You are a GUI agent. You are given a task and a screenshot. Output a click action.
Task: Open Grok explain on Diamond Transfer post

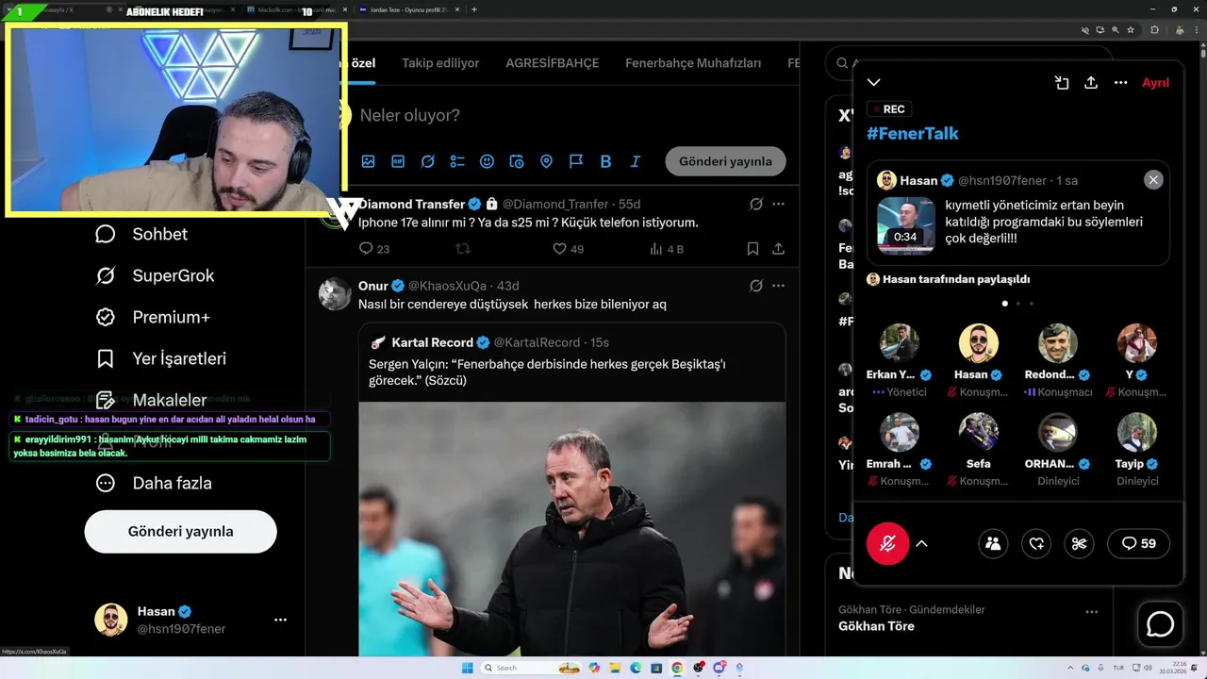[x=755, y=204]
